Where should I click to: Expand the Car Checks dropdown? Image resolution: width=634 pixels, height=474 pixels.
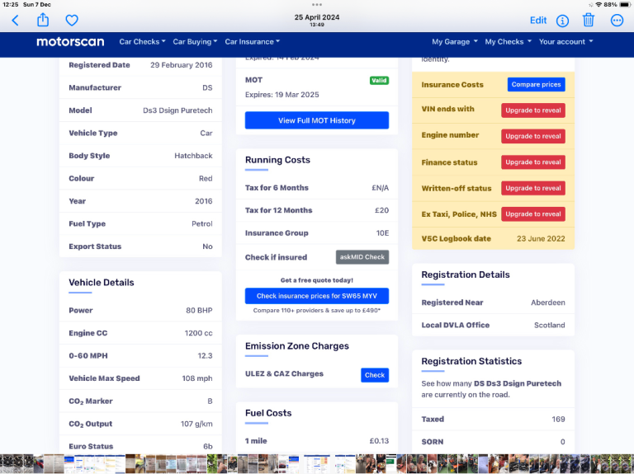point(142,42)
